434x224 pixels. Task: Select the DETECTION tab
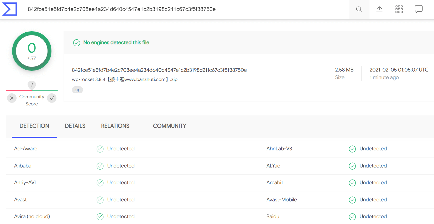click(34, 126)
